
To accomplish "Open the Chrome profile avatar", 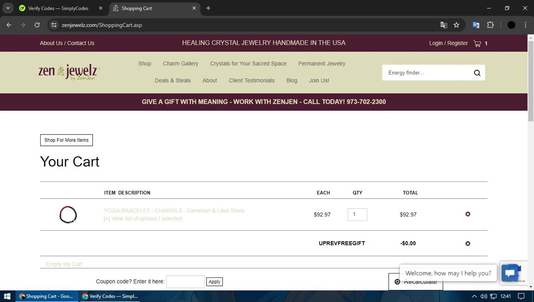I will 511,25.
